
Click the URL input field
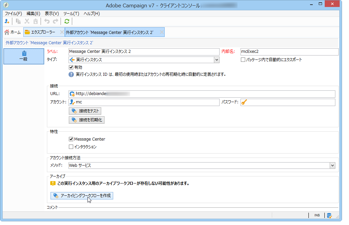click(202, 94)
